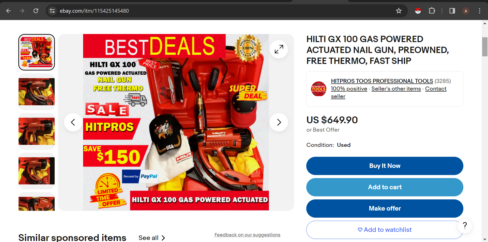This screenshot has width=488, height=242.
Task: Open the help question mark bubble
Action: click(x=465, y=226)
